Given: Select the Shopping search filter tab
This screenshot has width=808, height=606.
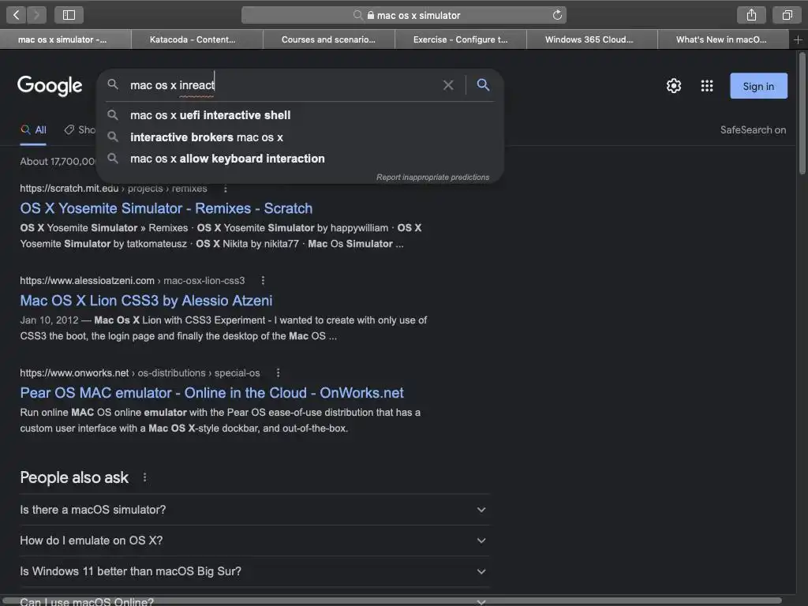Looking at the screenshot, I should pos(80,130).
